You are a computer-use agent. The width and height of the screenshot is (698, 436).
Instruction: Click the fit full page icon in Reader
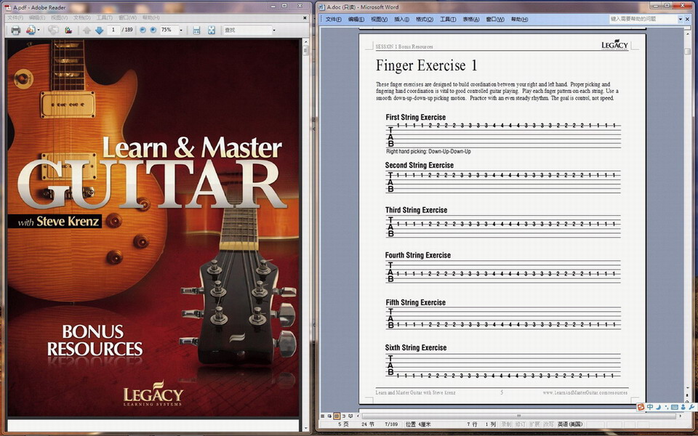212,31
